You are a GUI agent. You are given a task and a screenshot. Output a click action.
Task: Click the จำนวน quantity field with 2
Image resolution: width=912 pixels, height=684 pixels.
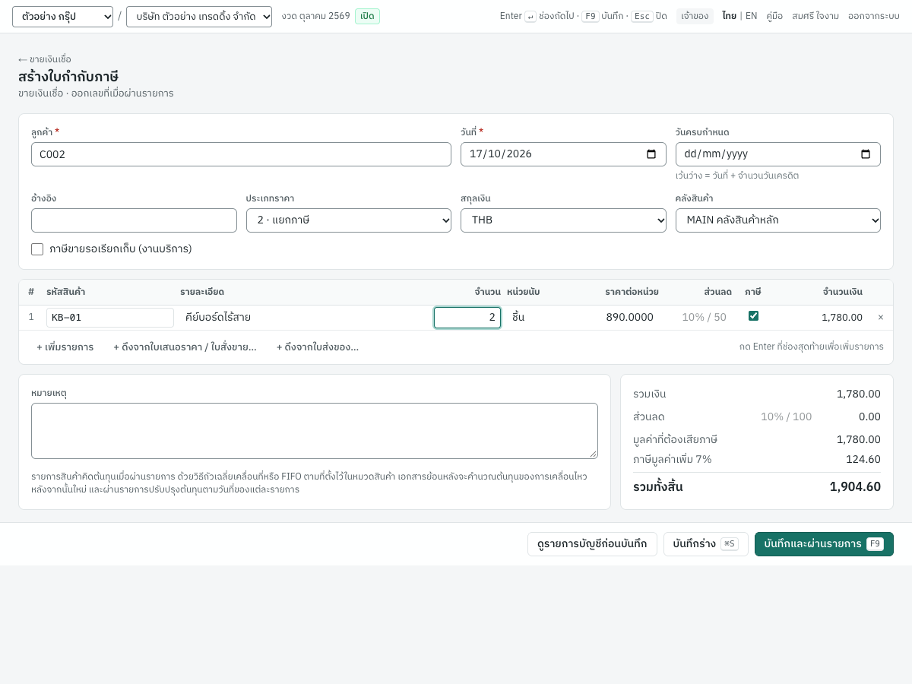pos(467,318)
